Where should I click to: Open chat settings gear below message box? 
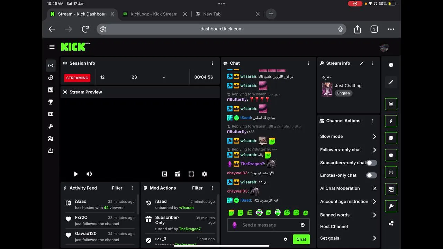pos(286,239)
